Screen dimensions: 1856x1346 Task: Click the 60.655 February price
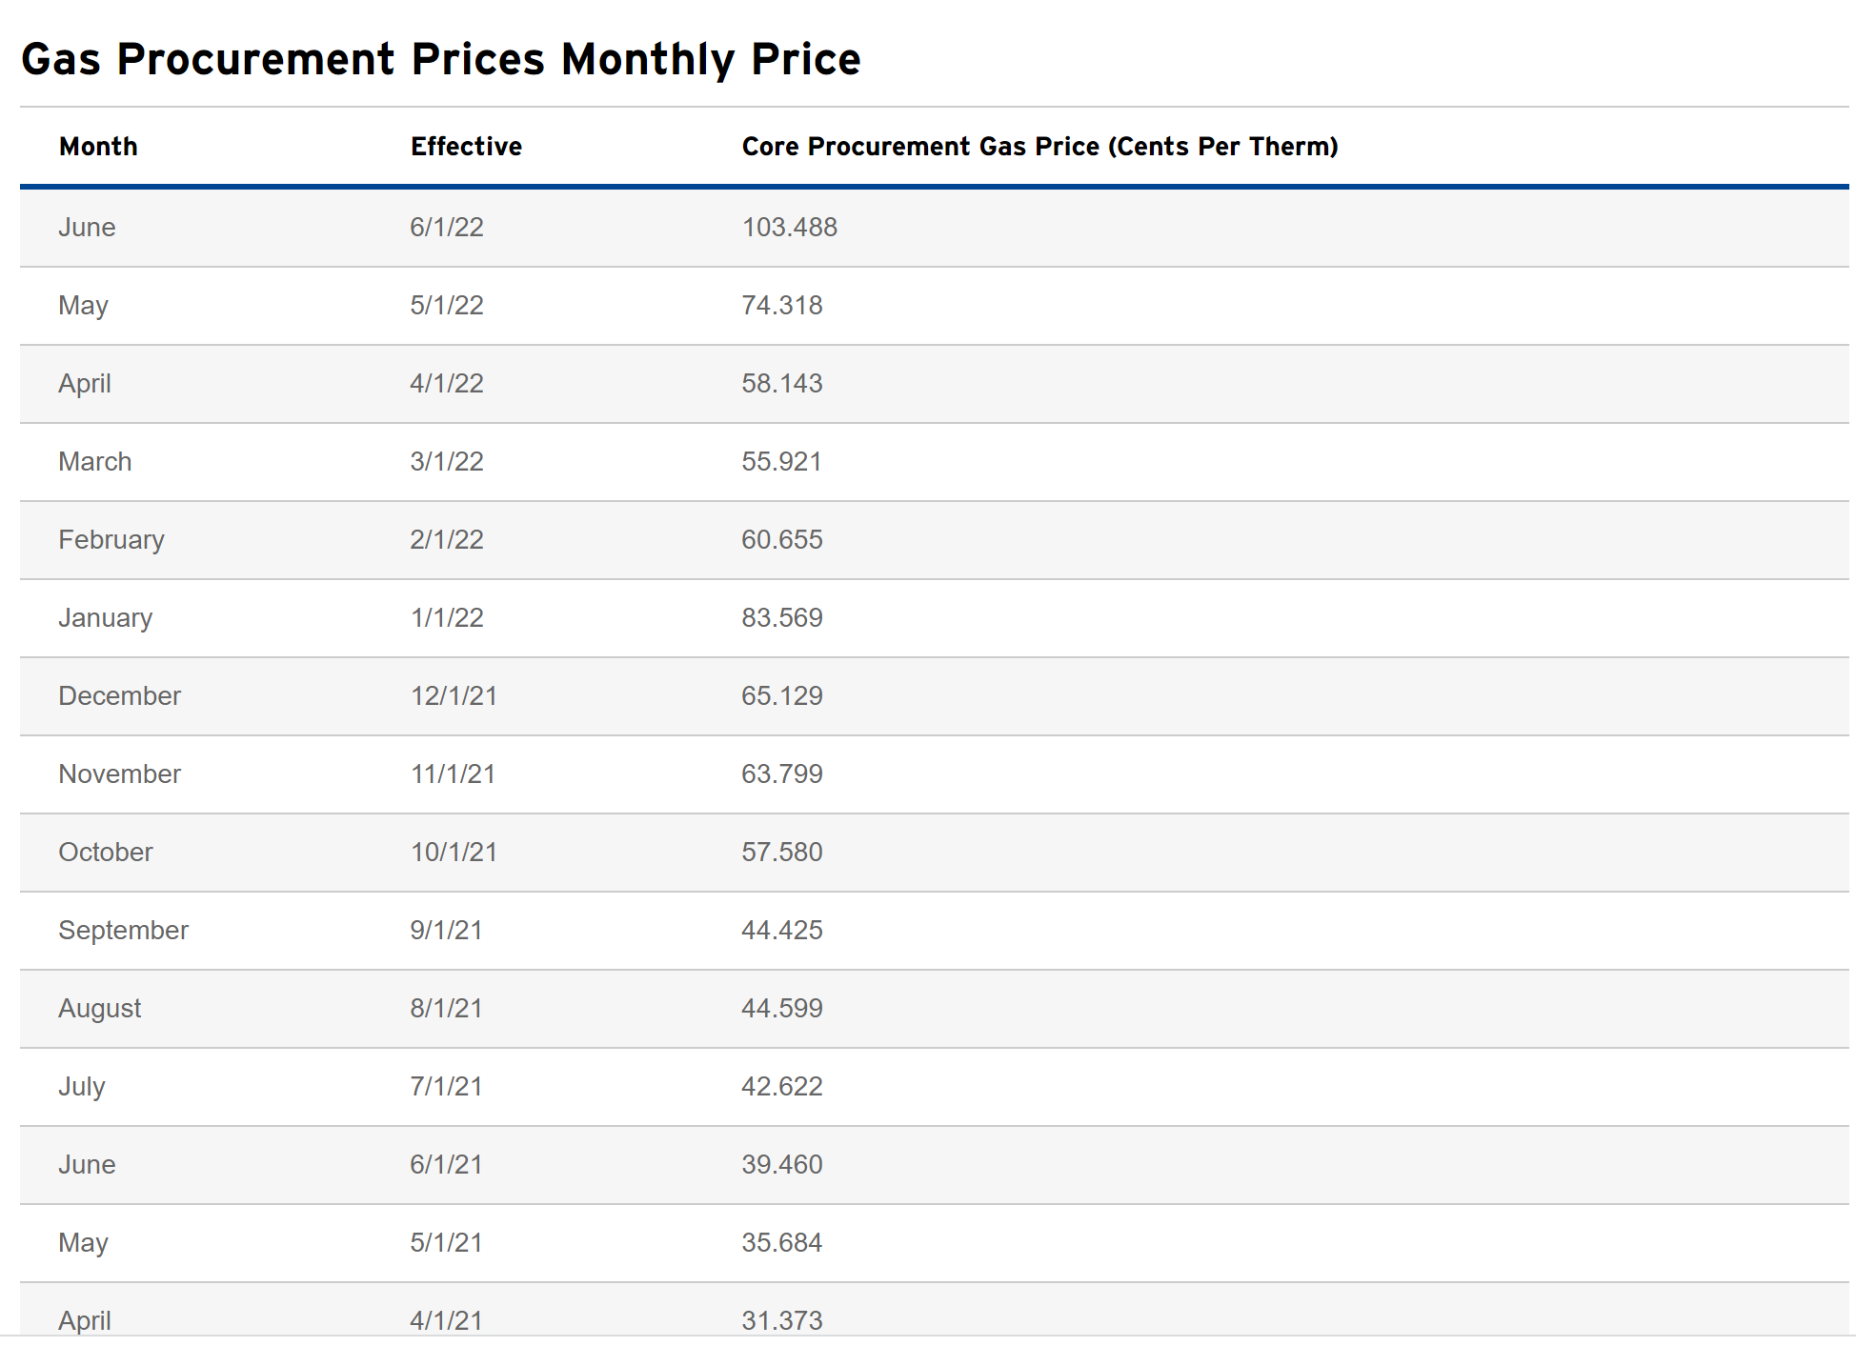(781, 540)
